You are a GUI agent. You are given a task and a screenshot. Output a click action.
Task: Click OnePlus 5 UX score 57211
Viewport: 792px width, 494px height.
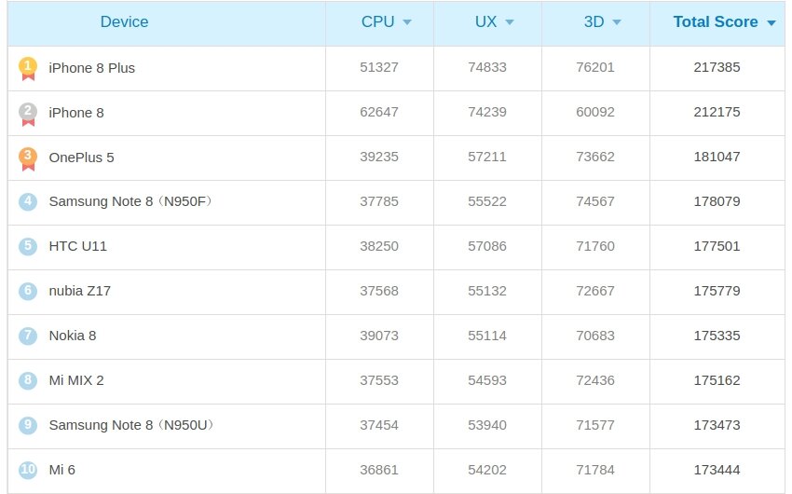coord(487,157)
